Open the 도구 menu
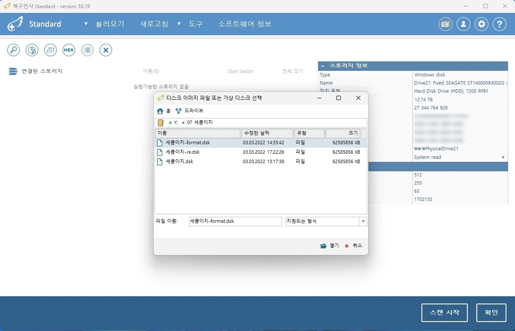515x331 pixels. (x=196, y=24)
